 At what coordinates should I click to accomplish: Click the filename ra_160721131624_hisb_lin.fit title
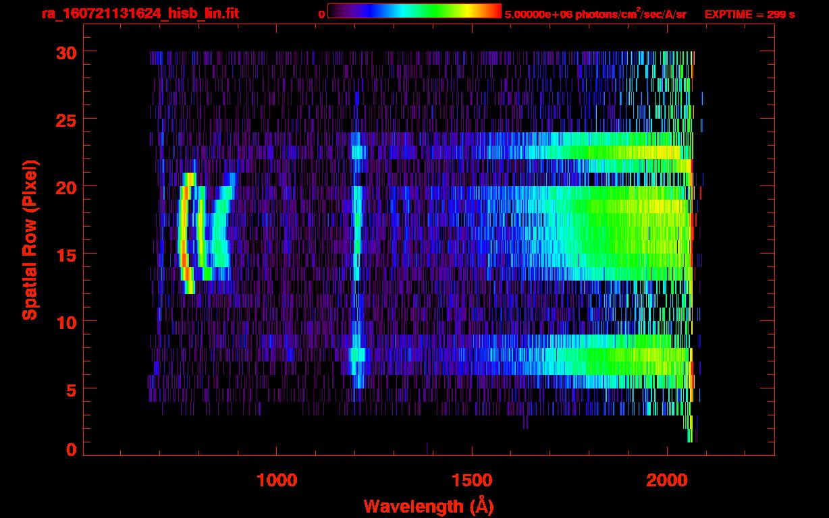140,13
